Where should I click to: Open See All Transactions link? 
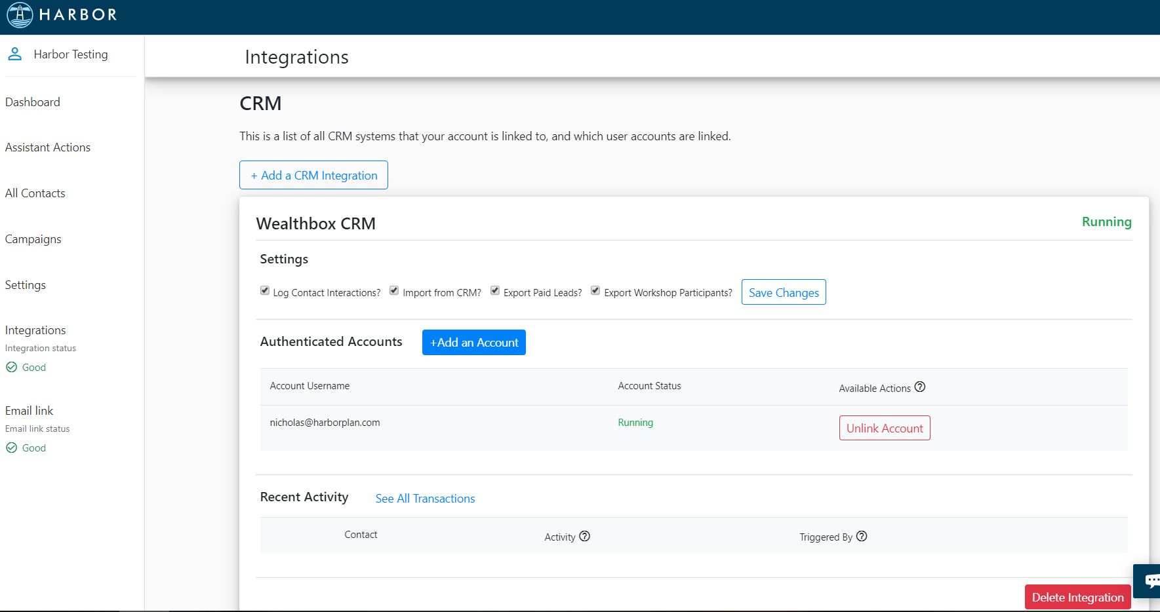(x=426, y=499)
